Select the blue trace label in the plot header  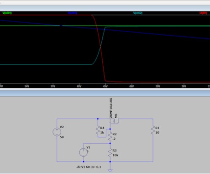73,13
